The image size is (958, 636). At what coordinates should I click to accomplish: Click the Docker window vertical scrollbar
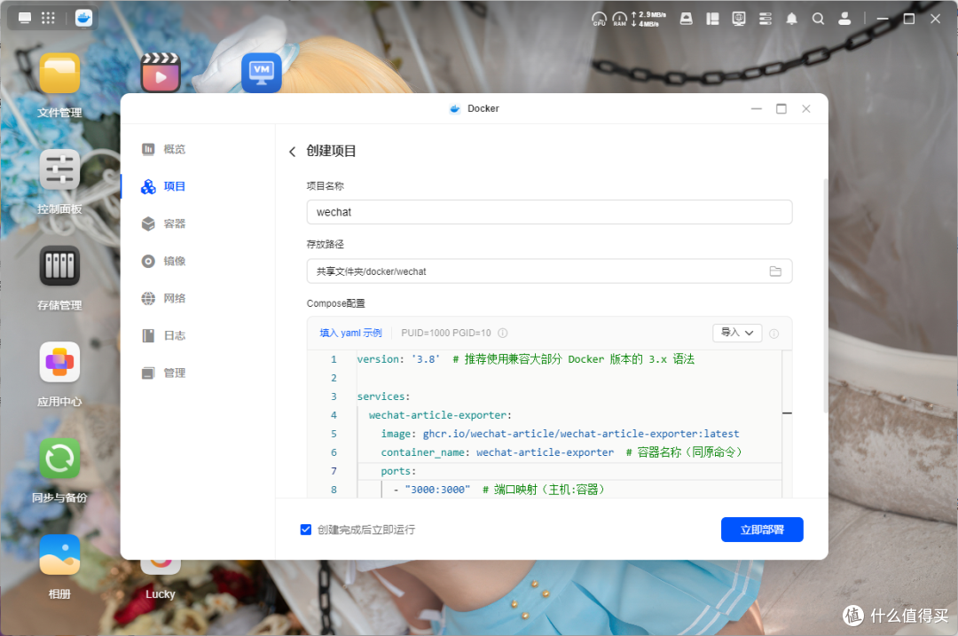tap(826, 296)
